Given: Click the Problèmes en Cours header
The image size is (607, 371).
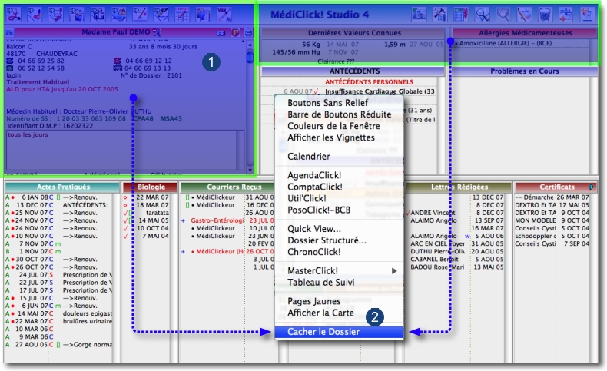Looking at the screenshot, I should point(525,71).
